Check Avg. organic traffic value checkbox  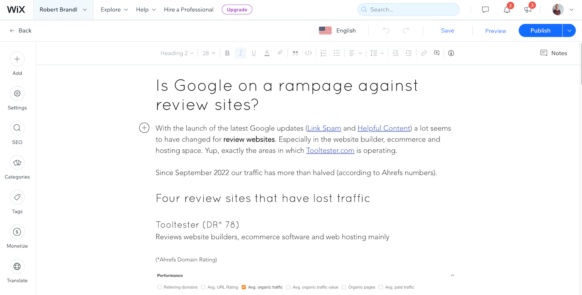click(x=289, y=287)
